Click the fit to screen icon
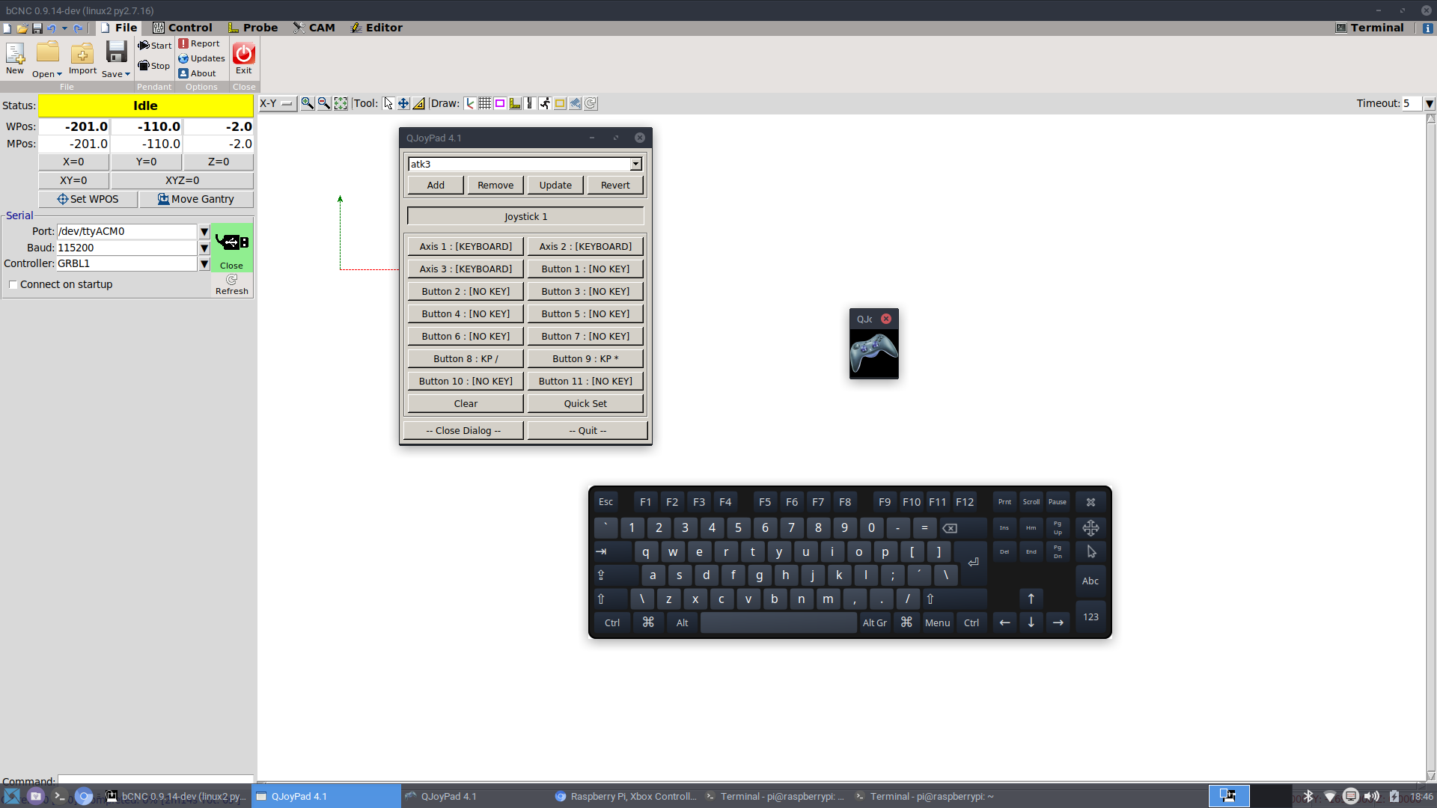The width and height of the screenshot is (1437, 808). (341, 103)
